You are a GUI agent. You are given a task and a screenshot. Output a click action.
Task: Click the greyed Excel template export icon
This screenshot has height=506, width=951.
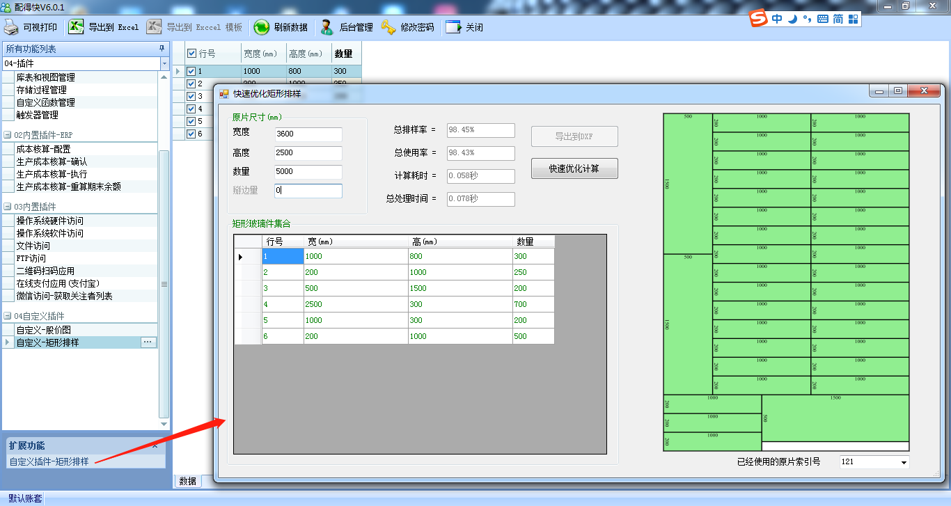point(155,27)
